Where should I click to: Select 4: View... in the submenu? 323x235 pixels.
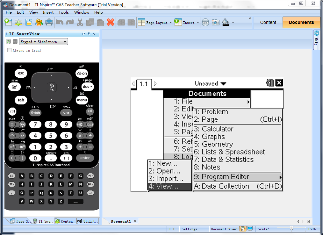click(170, 186)
